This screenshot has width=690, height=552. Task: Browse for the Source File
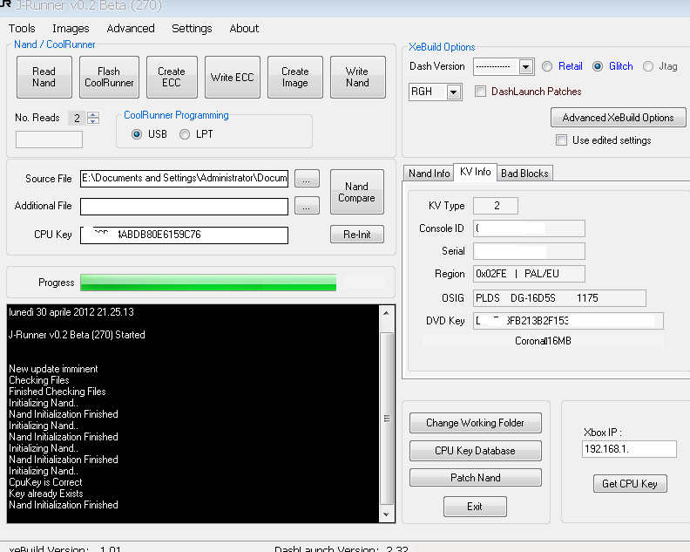point(307,179)
